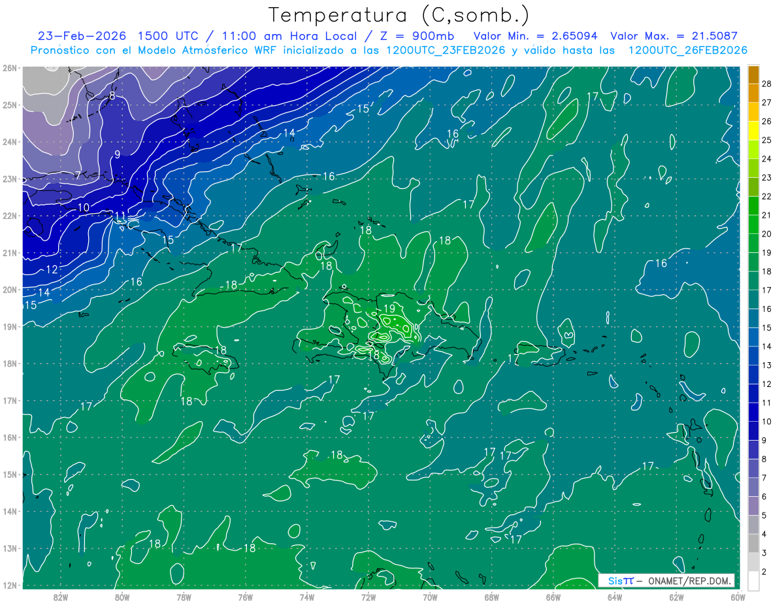Click the "9" contour label on map
This screenshot has width=784, height=606.
(117, 155)
